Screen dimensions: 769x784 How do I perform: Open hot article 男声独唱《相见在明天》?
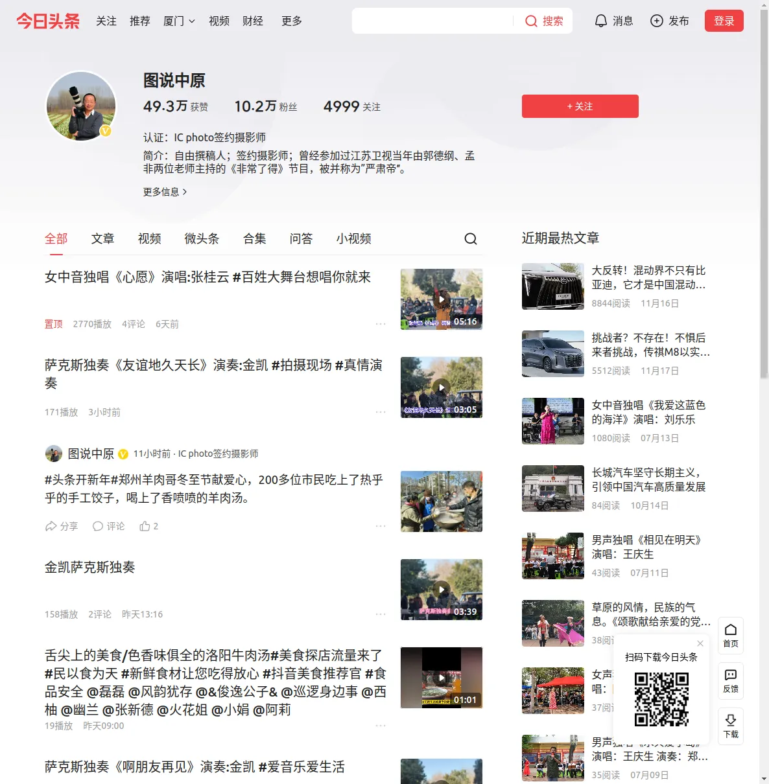tap(648, 547)
